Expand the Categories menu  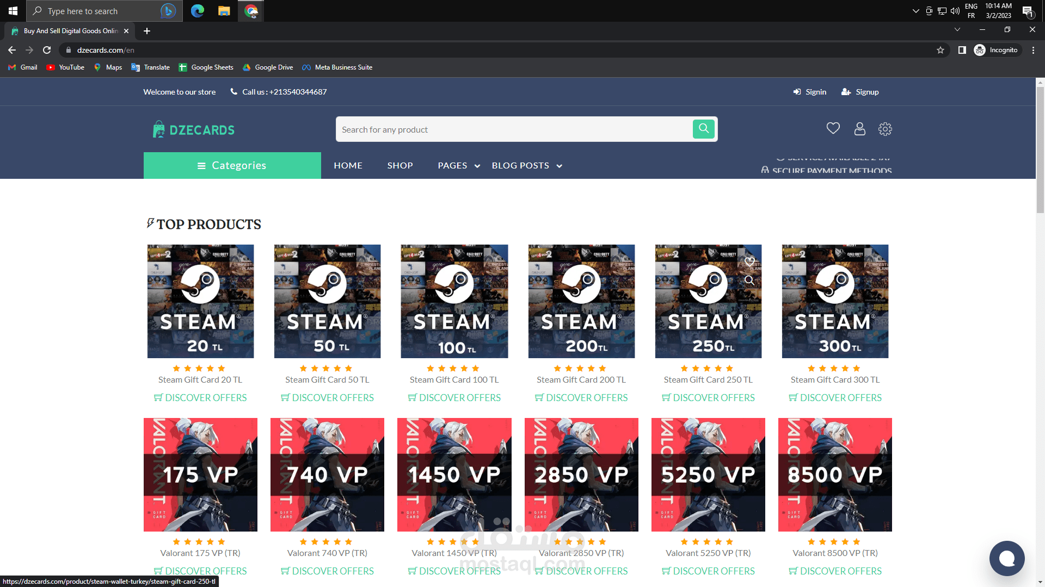coord(232,165)
